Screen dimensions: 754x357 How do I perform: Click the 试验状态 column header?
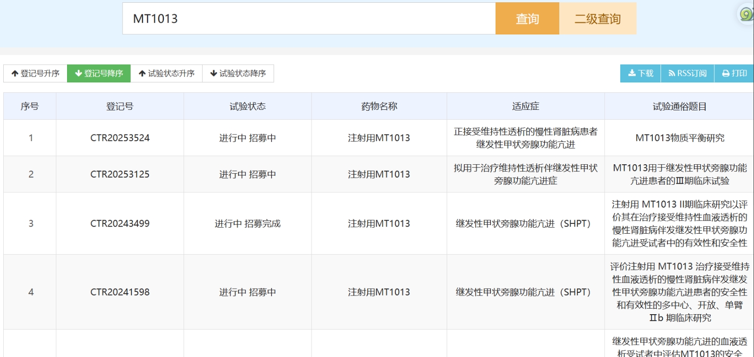[x=248, y=107]
